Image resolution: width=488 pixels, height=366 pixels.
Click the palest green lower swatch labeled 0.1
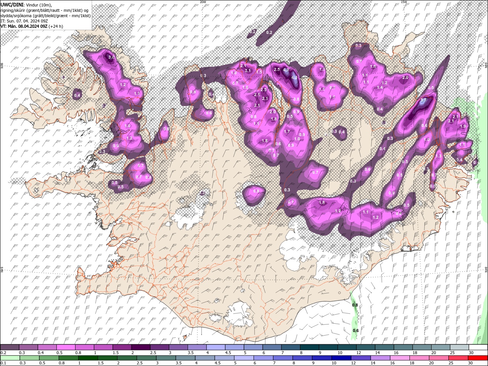point(10,358)
